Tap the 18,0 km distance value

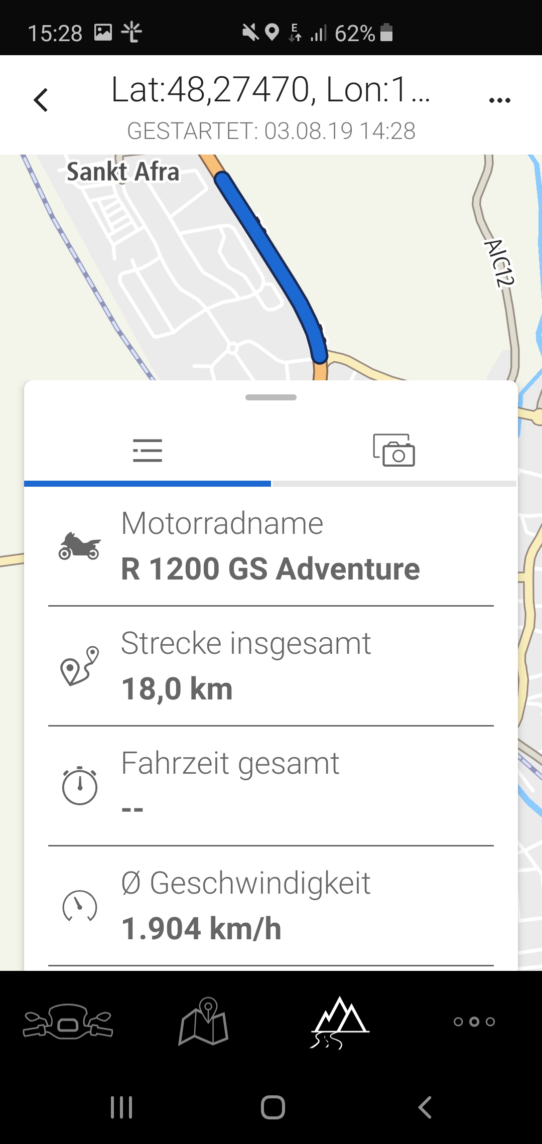click(x=177, y=689)
